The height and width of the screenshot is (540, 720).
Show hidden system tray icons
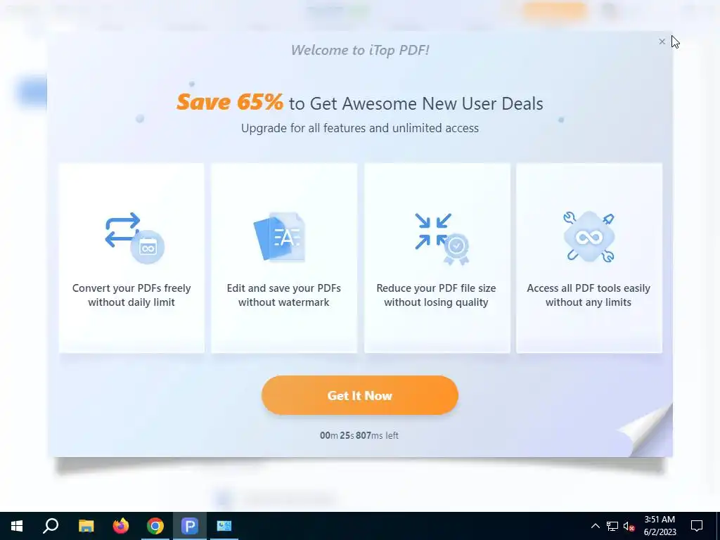point(595,526)
